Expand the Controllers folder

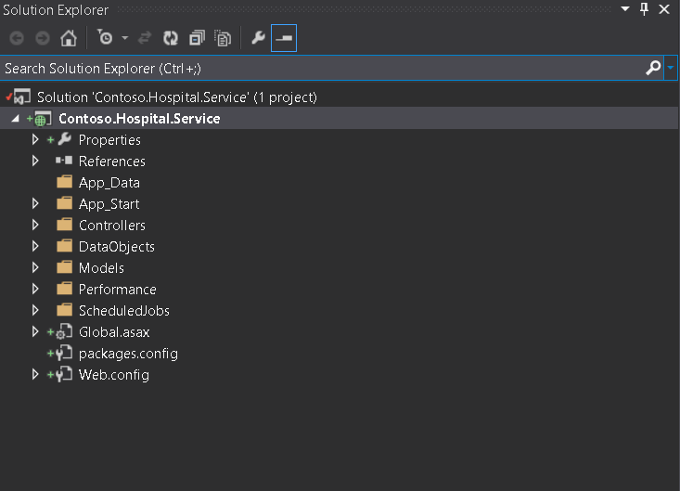pyautogui.click(x=35, y=225)
